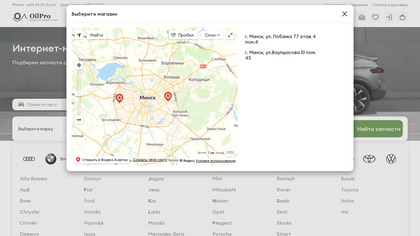
Task: Zoom in the map with plus button
Action: pos(79,65)
